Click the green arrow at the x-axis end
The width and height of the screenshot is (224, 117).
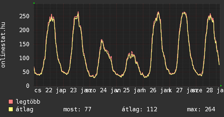(x=221, y=86)
